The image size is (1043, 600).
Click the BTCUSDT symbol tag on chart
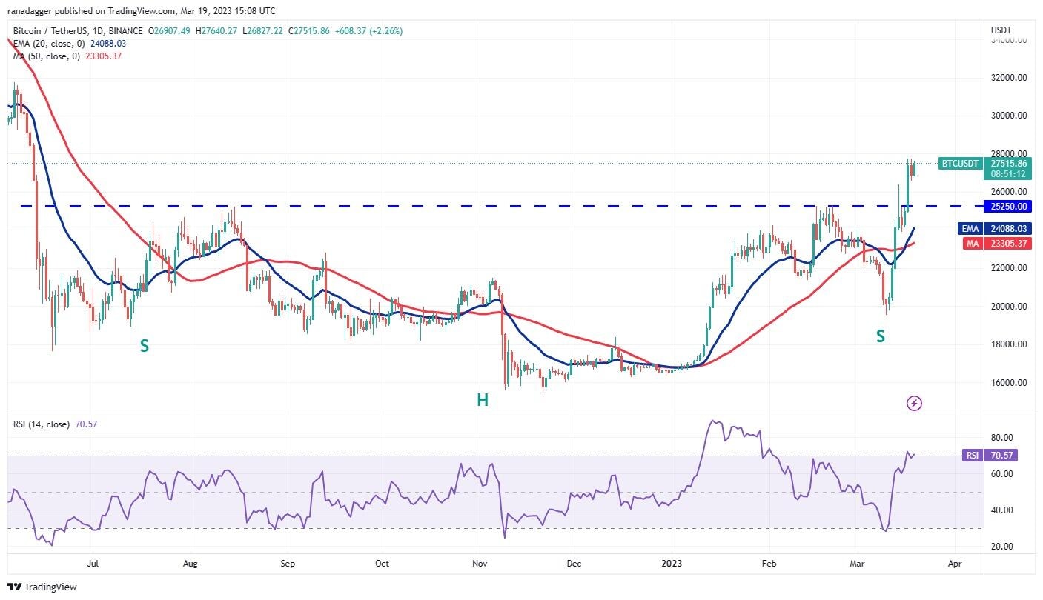pyautogui.click(x=960, y=164)
